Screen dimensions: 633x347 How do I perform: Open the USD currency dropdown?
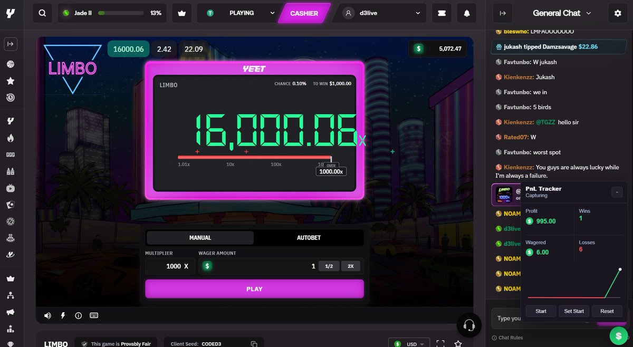pos(409,344)
